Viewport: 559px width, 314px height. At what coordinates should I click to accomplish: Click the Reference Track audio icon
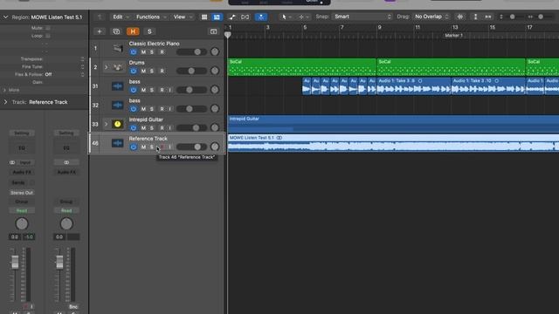[118, 143]
